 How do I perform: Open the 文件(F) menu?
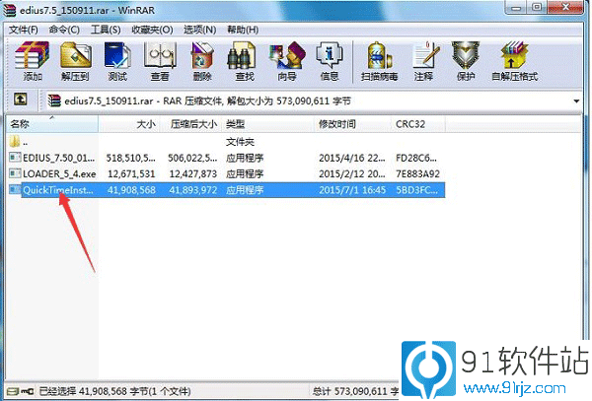click(x=23, y=30)
